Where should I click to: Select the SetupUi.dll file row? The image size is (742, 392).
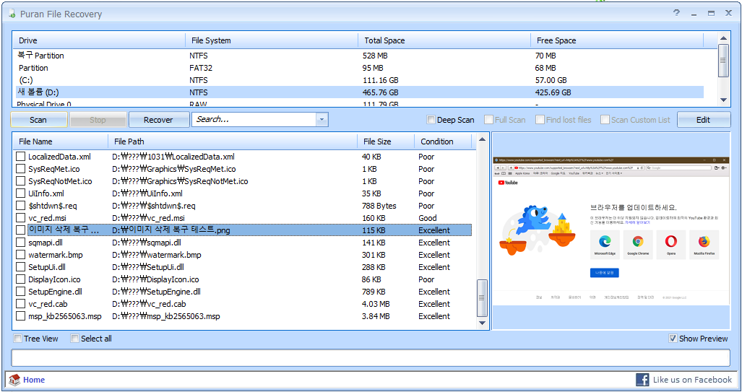click(x=243, y=267)
